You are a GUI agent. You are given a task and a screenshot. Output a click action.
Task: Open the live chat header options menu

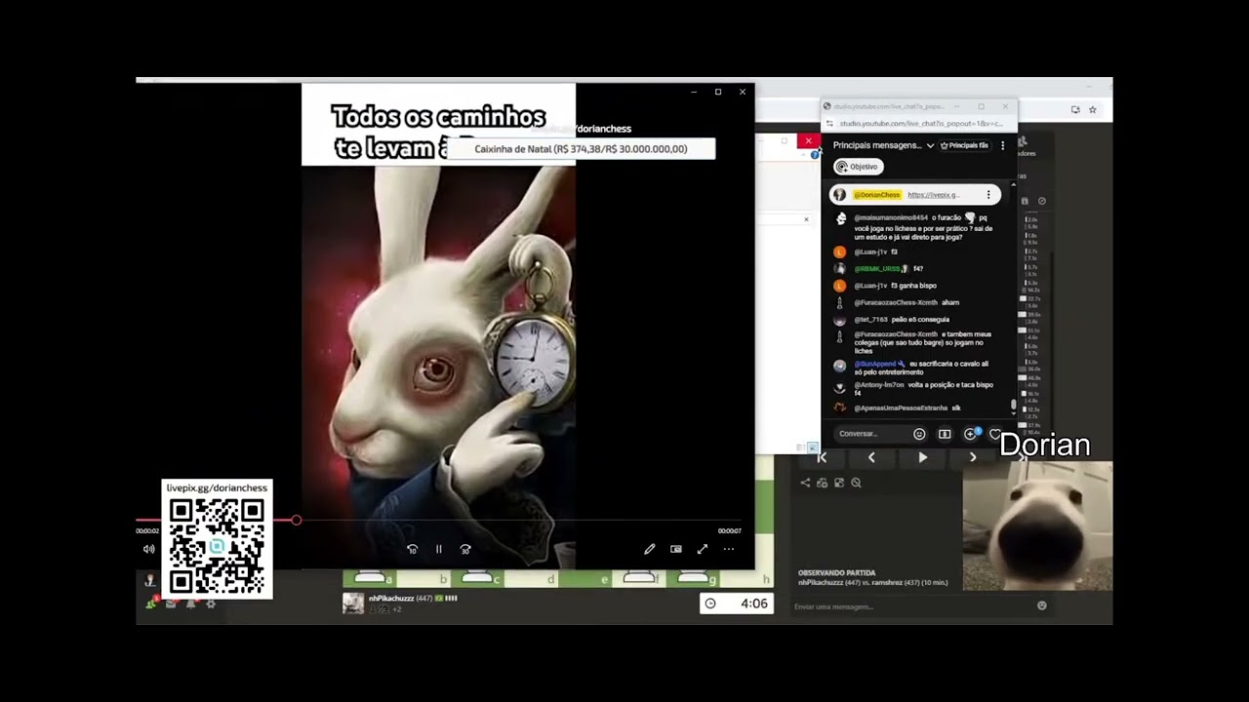pos(1002,145)
